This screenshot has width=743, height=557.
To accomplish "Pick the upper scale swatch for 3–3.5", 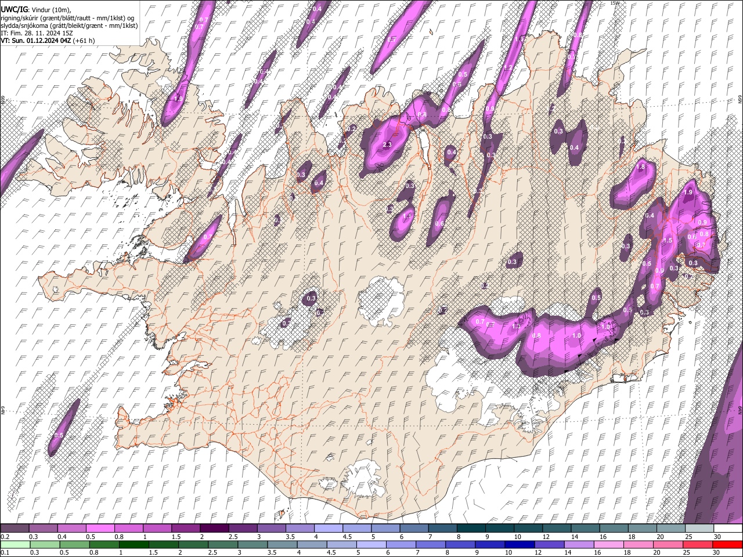I will pos(270,529).
